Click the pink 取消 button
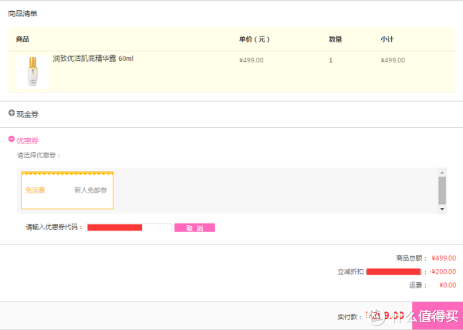 [x=194, y=227]
